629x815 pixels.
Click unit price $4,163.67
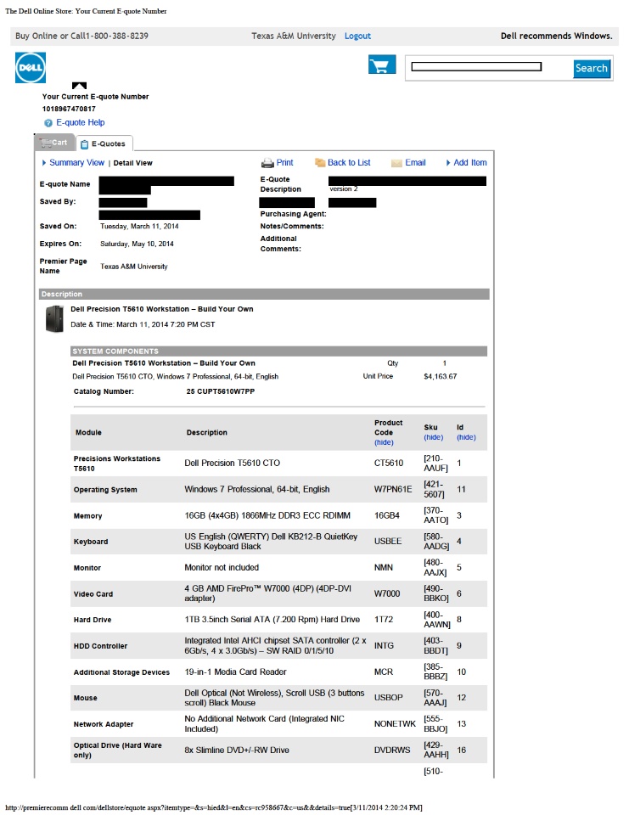tap(441, 376)
